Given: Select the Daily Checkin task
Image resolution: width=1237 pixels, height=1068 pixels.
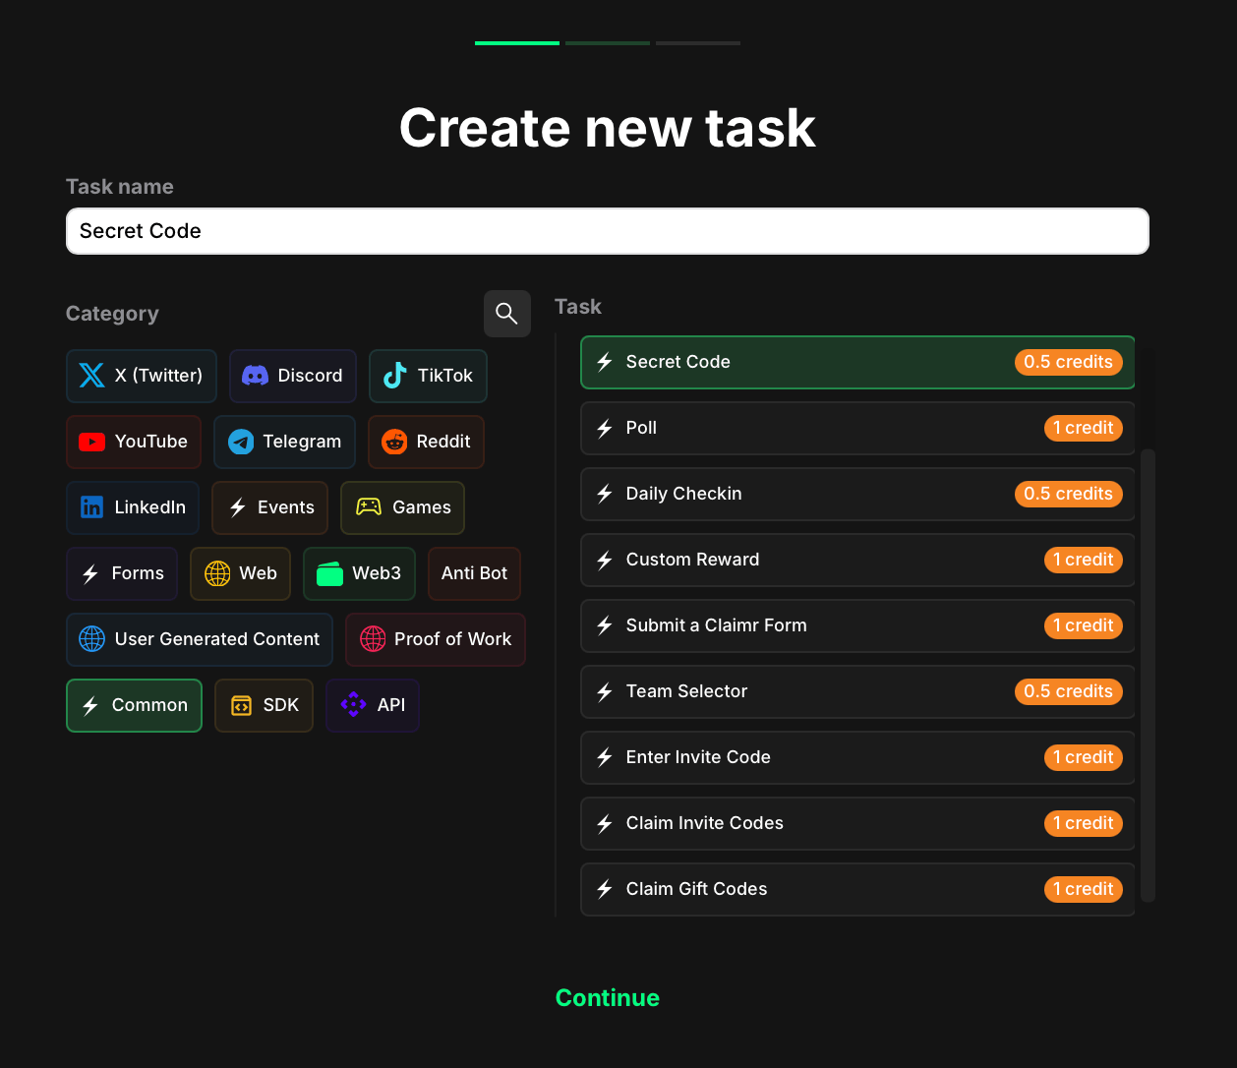Looking at the screenshot, I should (x=857, y=494).
